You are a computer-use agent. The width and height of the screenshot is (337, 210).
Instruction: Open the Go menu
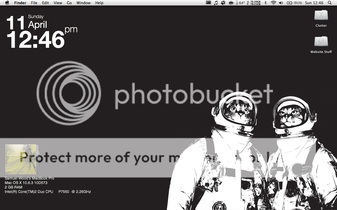tap(69, 3)
